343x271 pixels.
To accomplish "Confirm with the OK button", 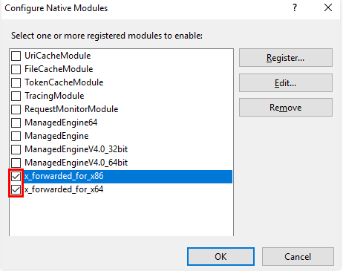I will [220, 257].
